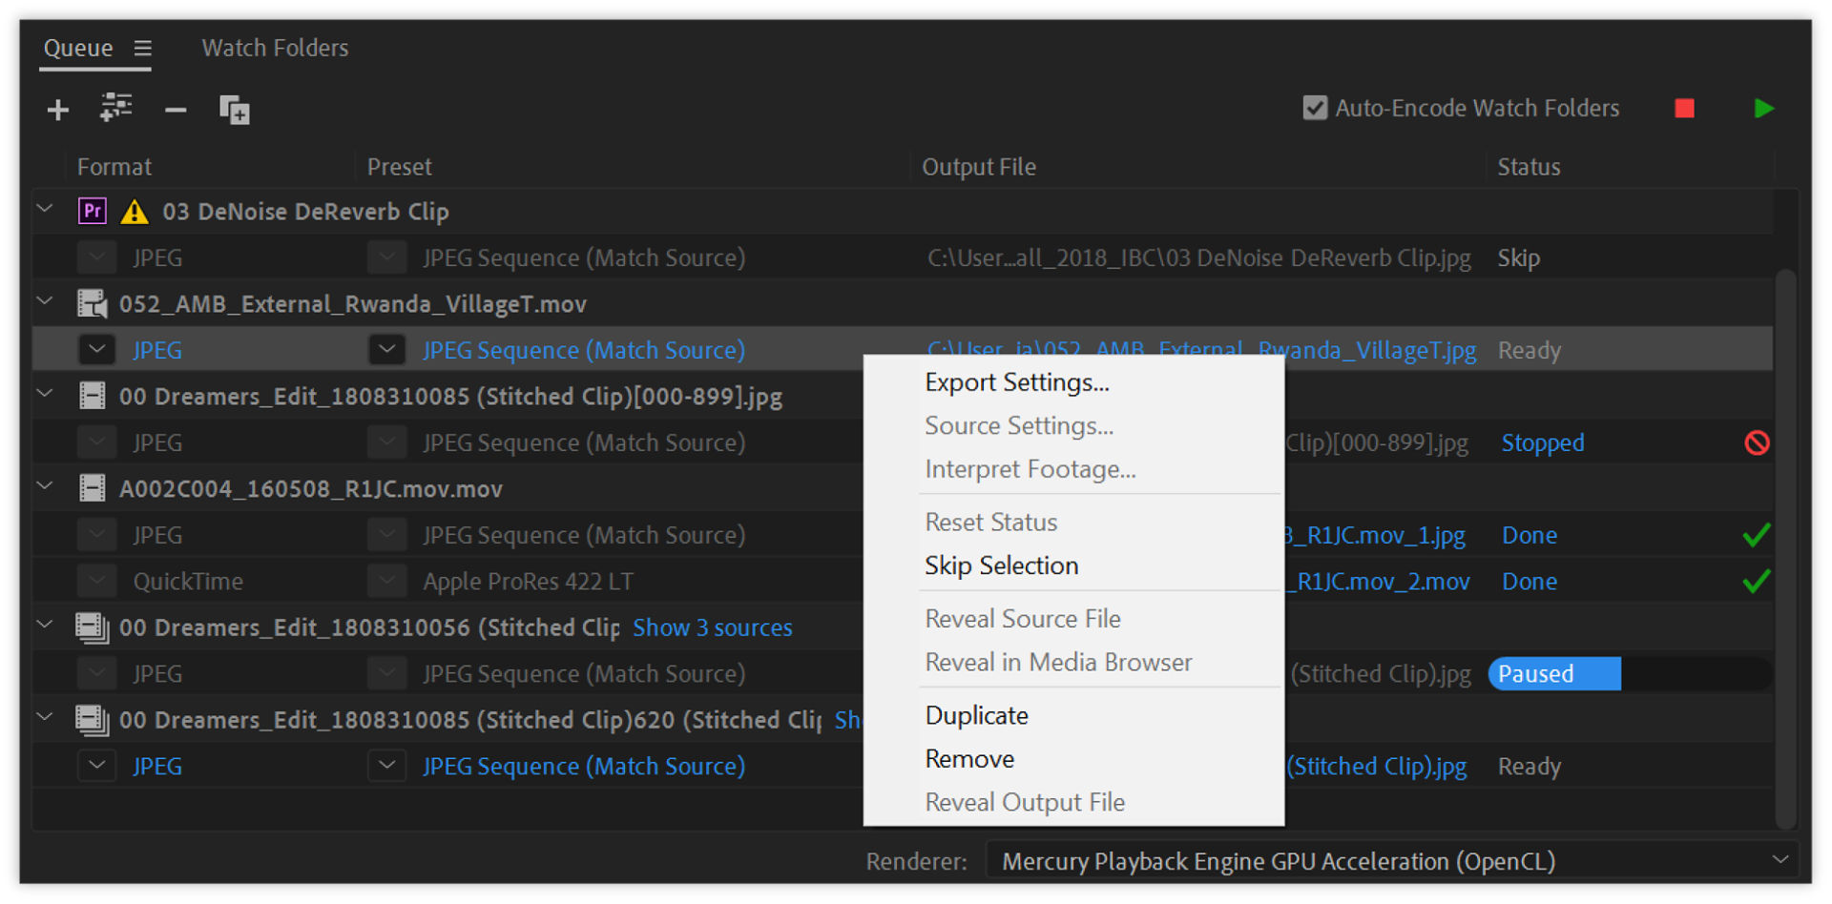Viewport: 1832px width, 904px height.
Task: Start the encoding queue with the green play icon
Action: 1763,108
